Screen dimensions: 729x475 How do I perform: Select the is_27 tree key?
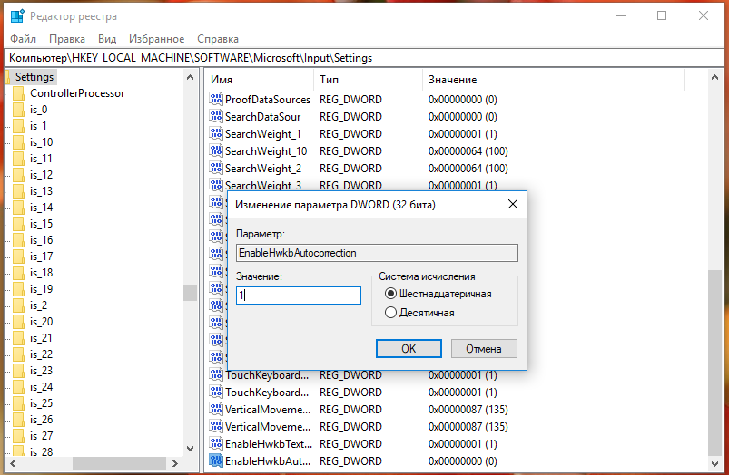click(41, 435)
